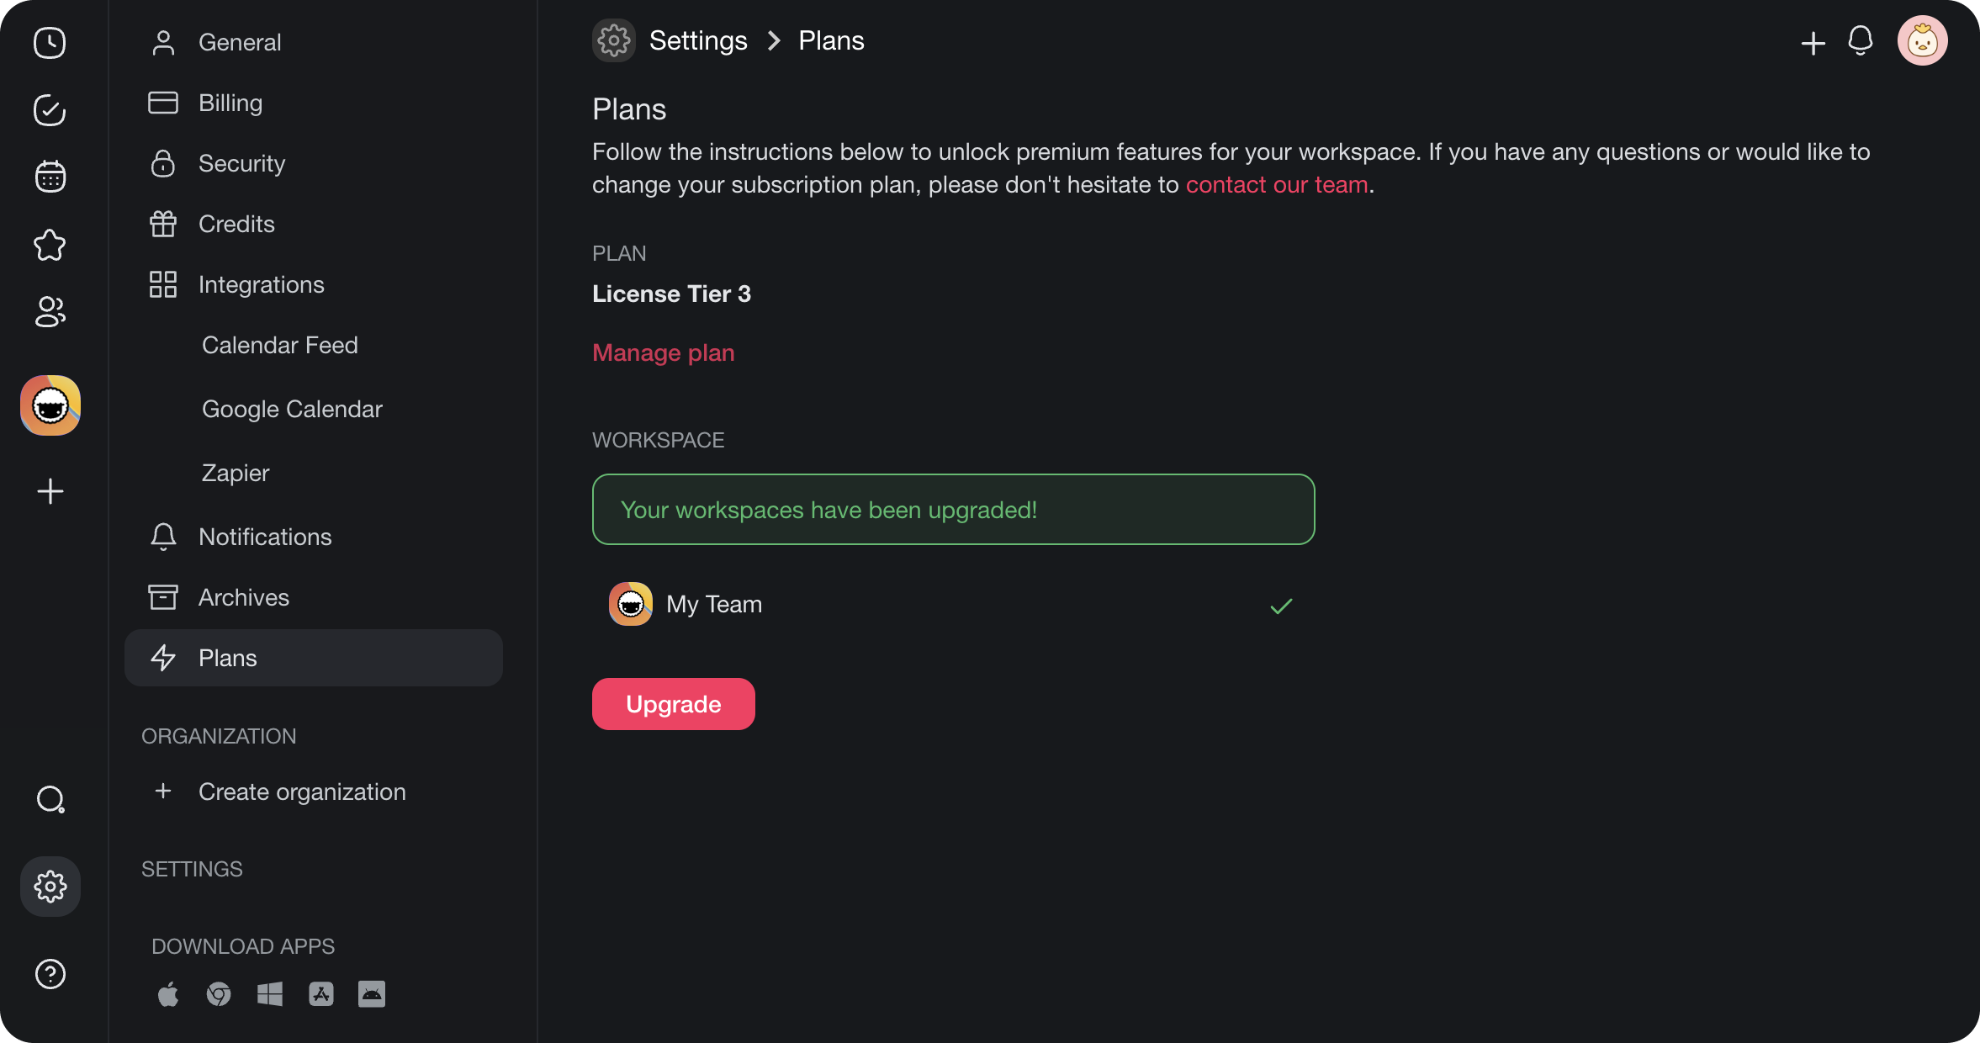Click the contact our team link

pyautogui.click(x=1276, y=184)
